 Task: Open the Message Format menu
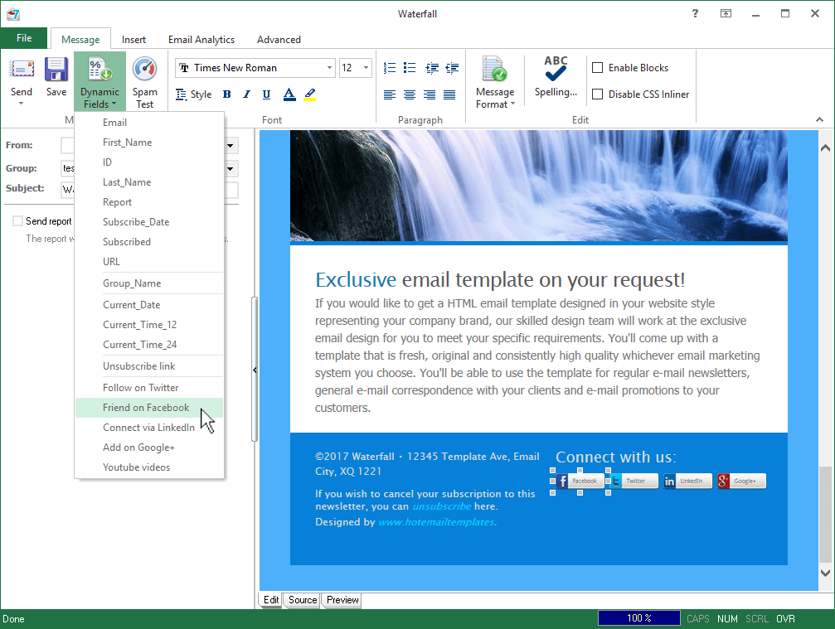click(495, 82)
